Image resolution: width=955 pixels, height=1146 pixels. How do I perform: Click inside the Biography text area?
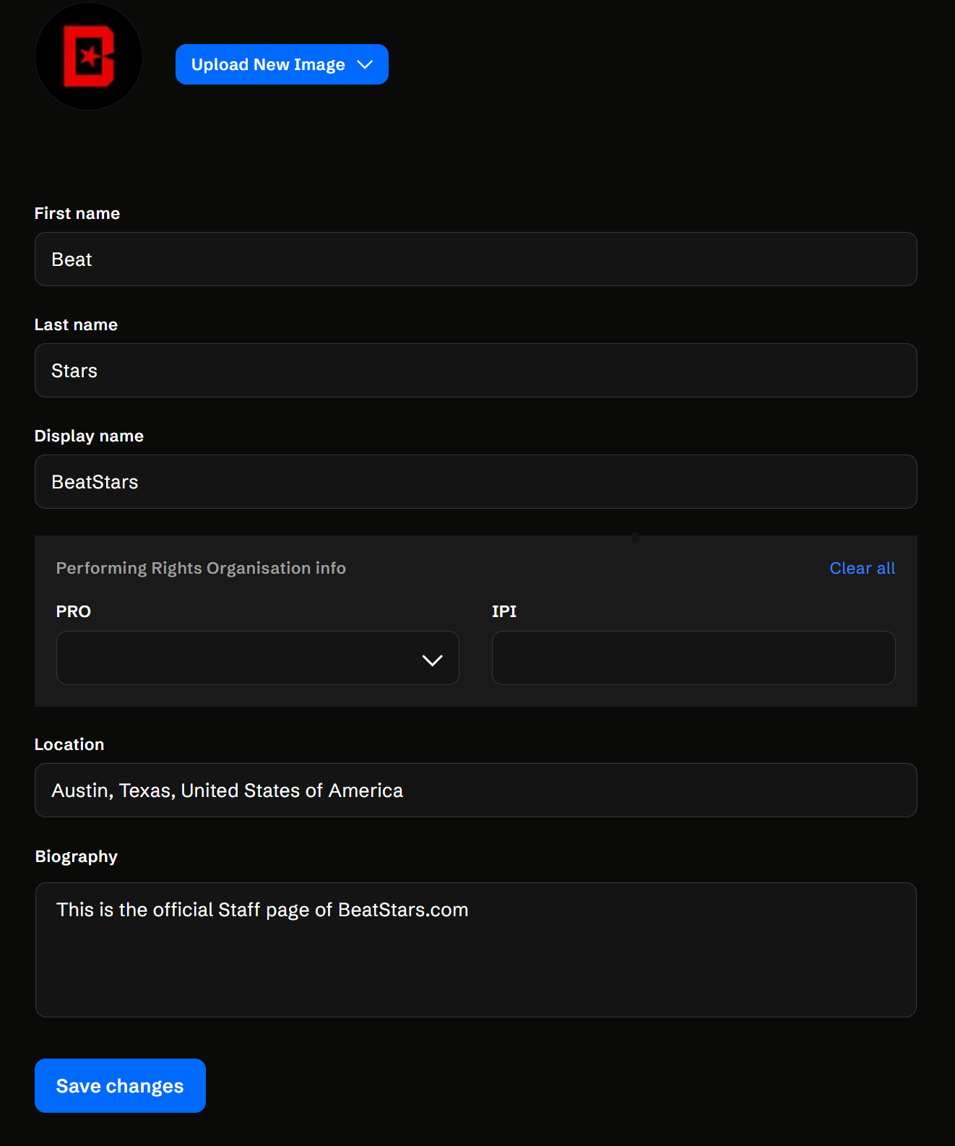(x=476, y=949)
